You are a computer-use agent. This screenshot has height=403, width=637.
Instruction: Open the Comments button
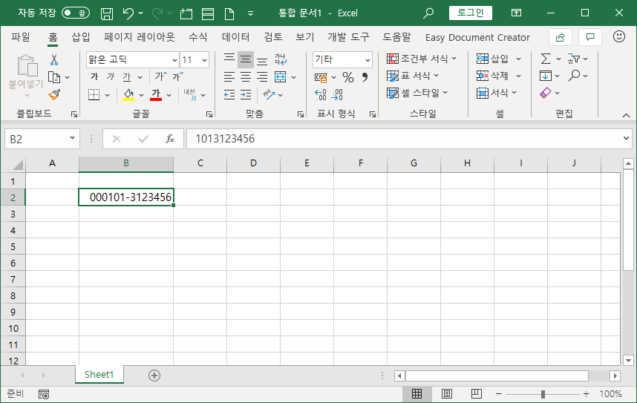pos(590,37)
